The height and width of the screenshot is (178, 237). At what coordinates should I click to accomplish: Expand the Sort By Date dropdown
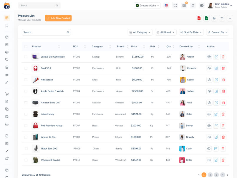(x=191, y=32)
